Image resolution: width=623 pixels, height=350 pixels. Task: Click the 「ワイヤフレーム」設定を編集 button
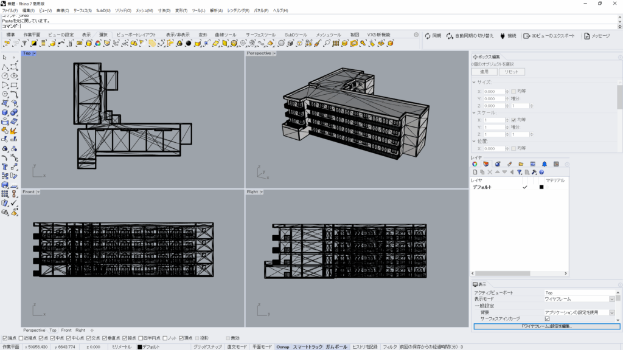click(546, 326)
